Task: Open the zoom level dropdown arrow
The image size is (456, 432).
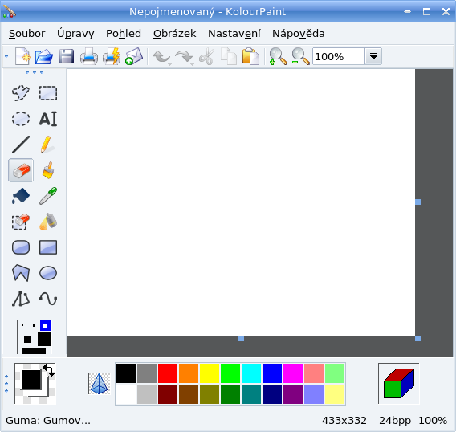Action: point(373,56)
